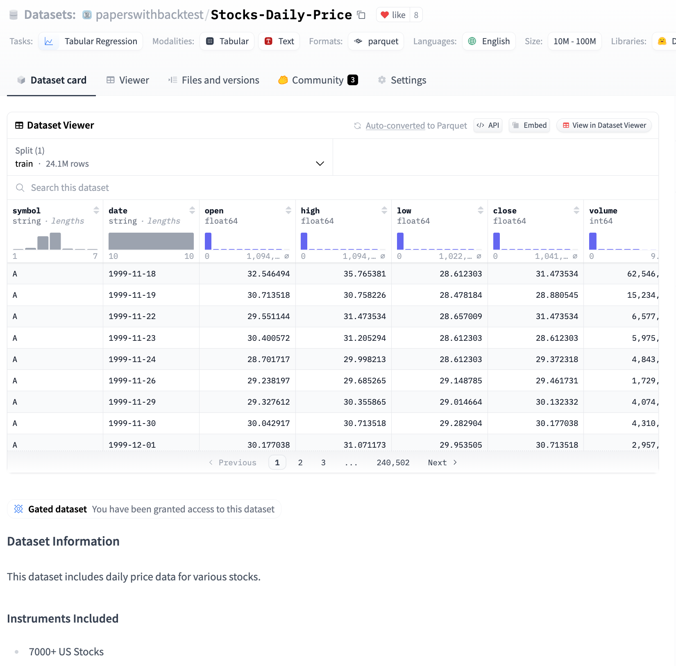Viewport: 676px width, 666px height.
Task: Click the search magnifier icon in the viewer
Action: pos(20,188)
